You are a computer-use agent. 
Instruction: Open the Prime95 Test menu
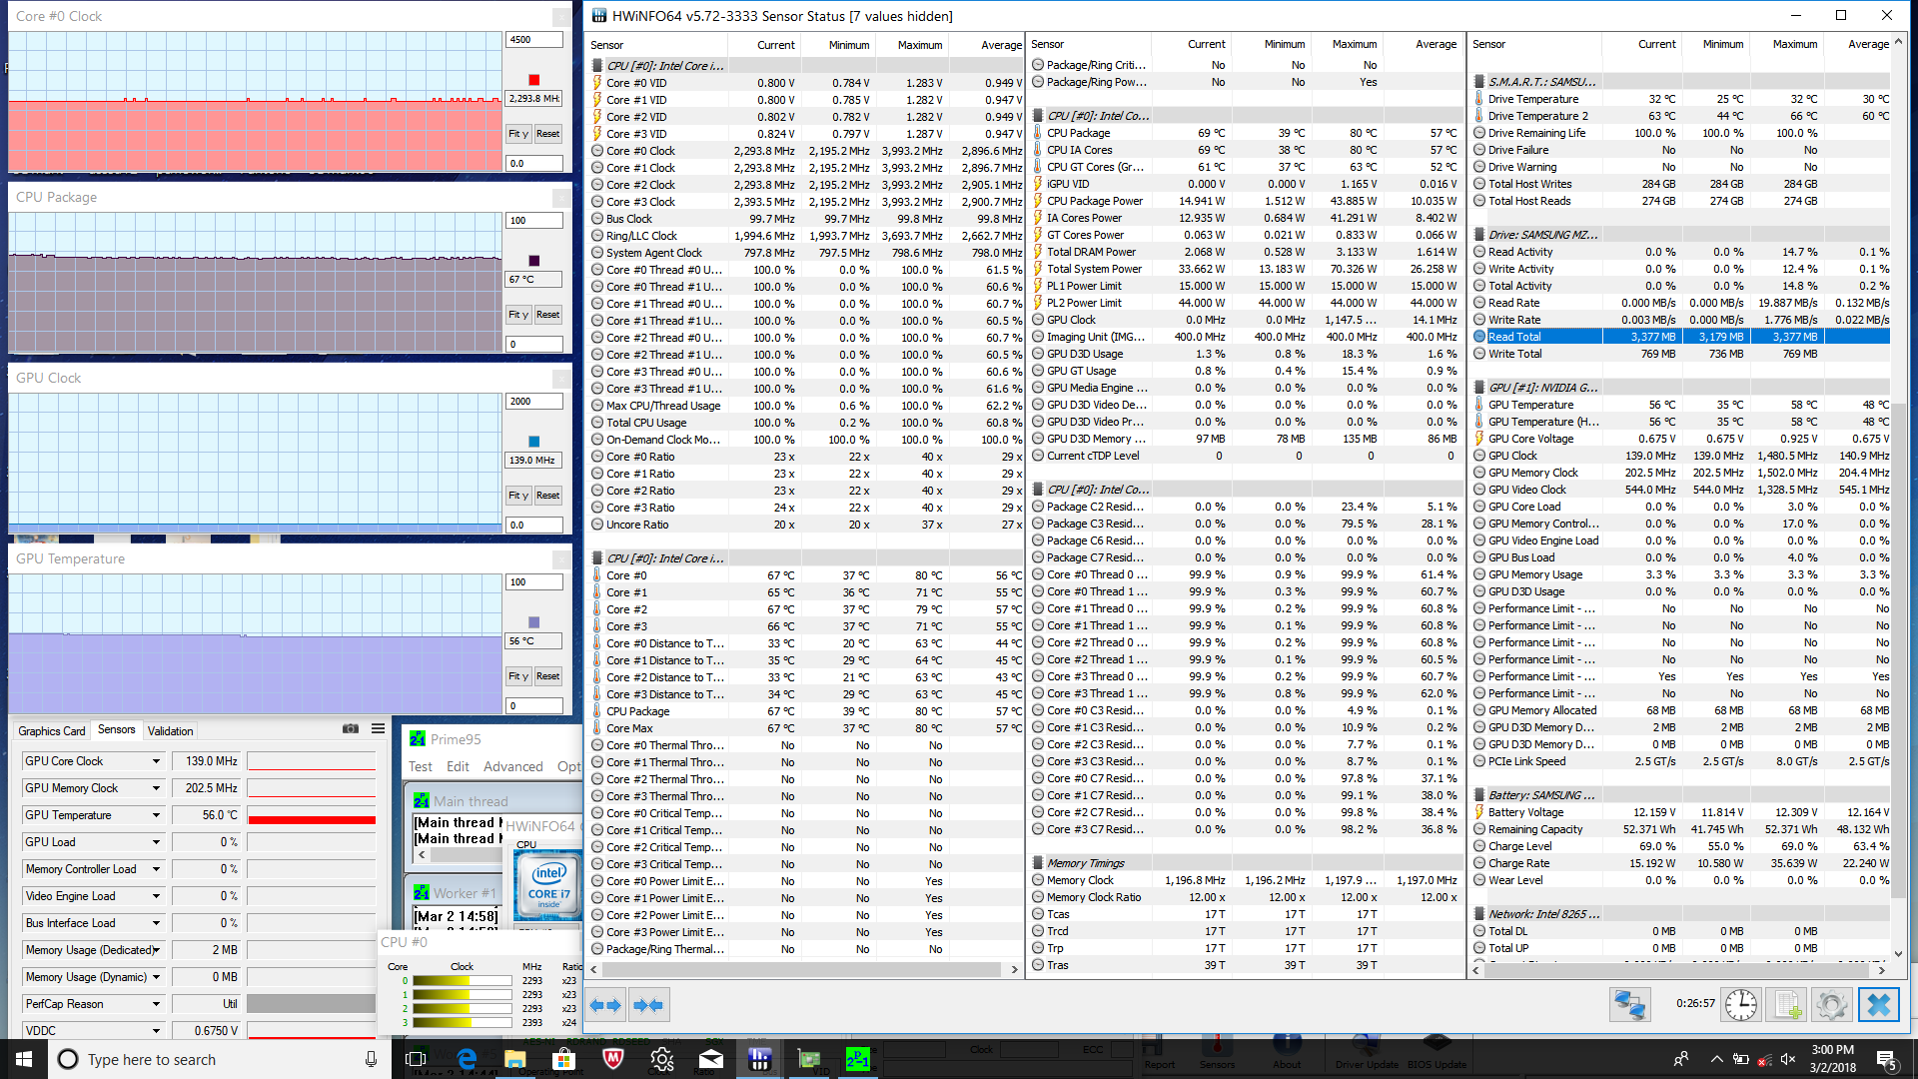(x=420, y=766)
